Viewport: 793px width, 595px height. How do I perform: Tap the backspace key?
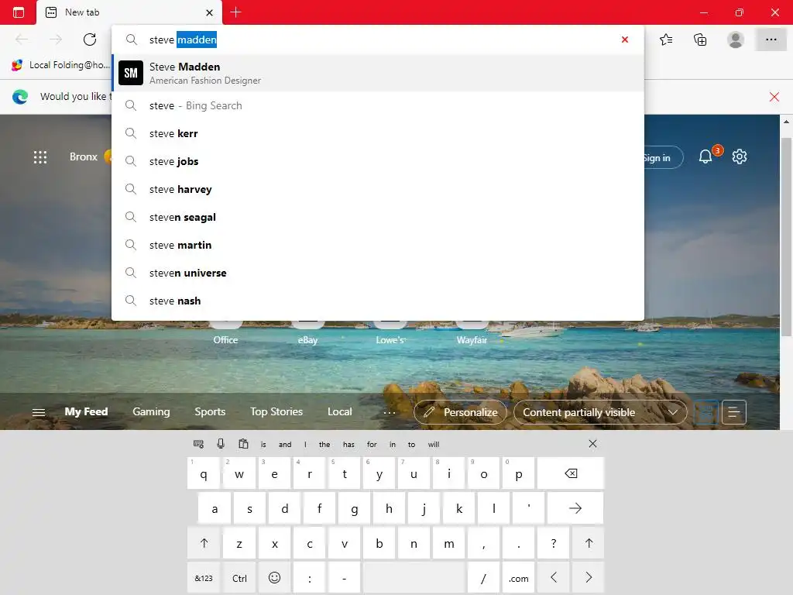click(571, 473)
